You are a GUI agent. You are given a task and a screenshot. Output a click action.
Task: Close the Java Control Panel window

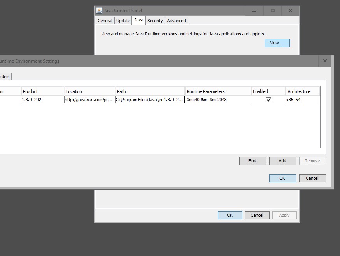tap(290, 11)
